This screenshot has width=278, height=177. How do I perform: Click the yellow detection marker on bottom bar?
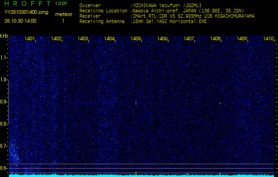pos(136,174)
